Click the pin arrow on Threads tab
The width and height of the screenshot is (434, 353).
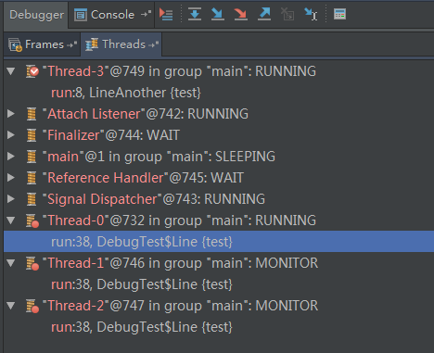(x=154, y=45)
